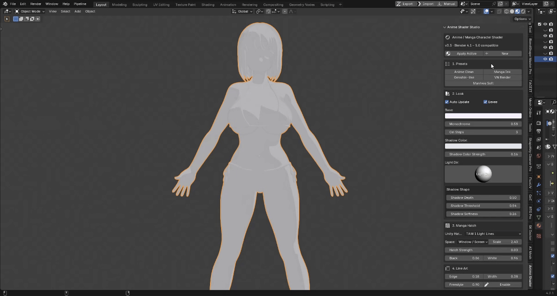Image resolution: width=557 pixels, height=296 pixels.
Task: Switch to the Sculpting workspace tab
Action: click(x=140, y=5)
